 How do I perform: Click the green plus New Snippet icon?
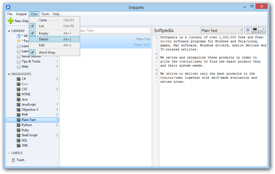point(11,21)
